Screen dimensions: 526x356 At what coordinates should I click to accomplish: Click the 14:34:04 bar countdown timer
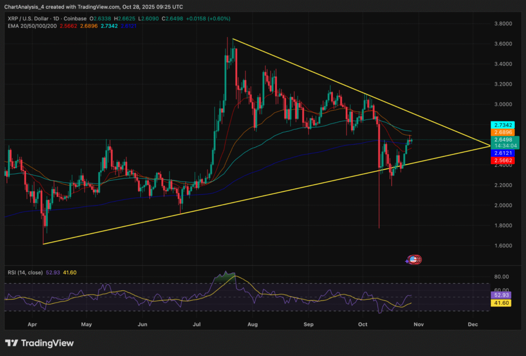505,146
